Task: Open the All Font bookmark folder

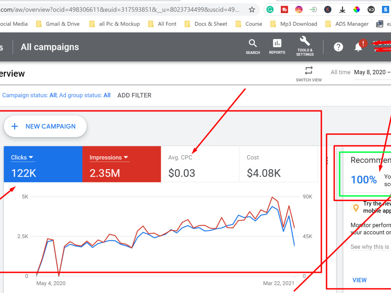Action: tap(162, 24)
